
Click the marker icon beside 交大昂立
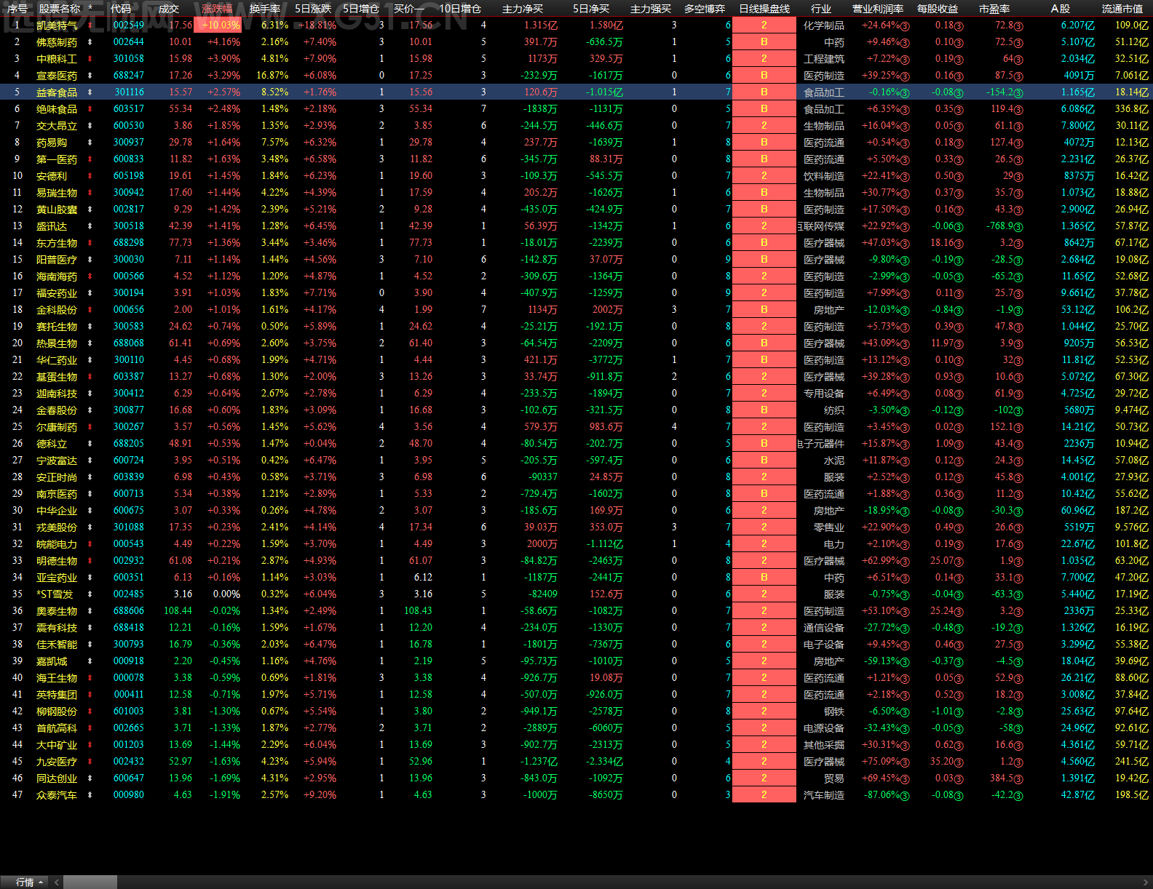(x=90, y=126)
